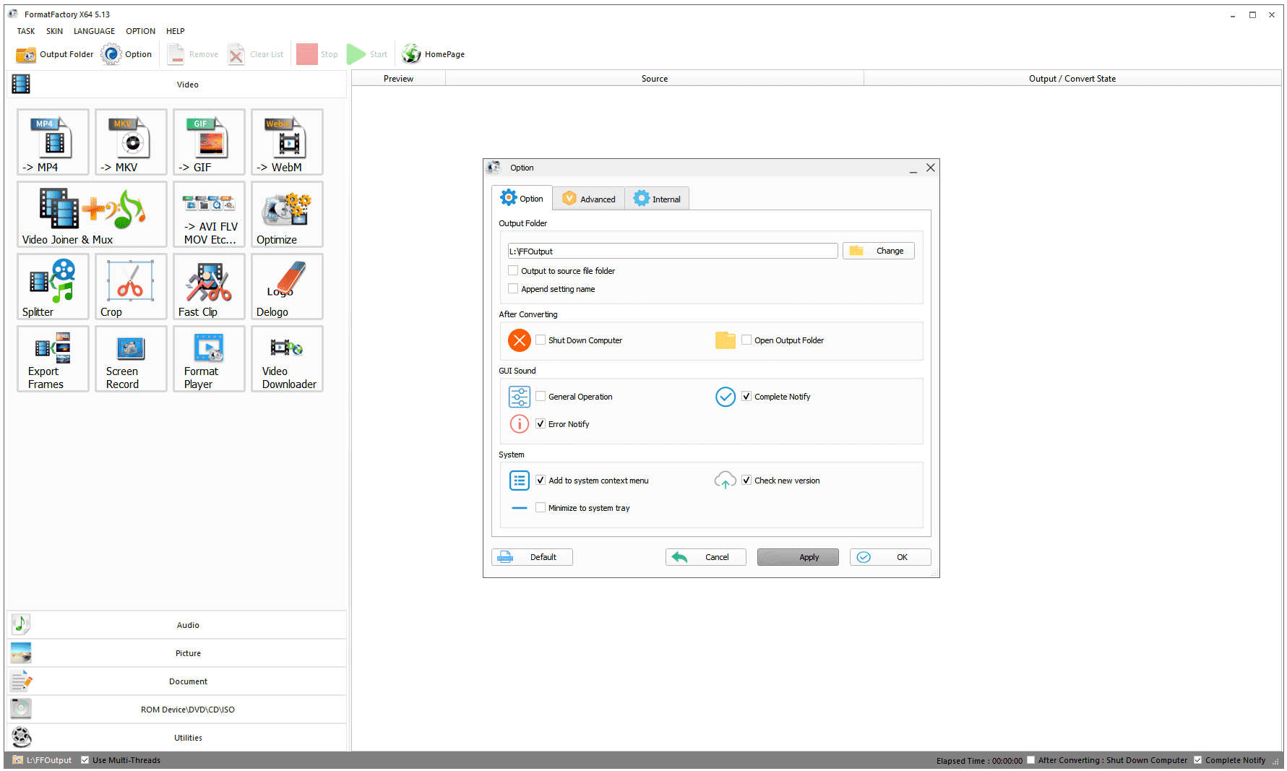Open the Delogo tool
The height and width of the screenshot is (771, 1287).
tap(287, 286)
